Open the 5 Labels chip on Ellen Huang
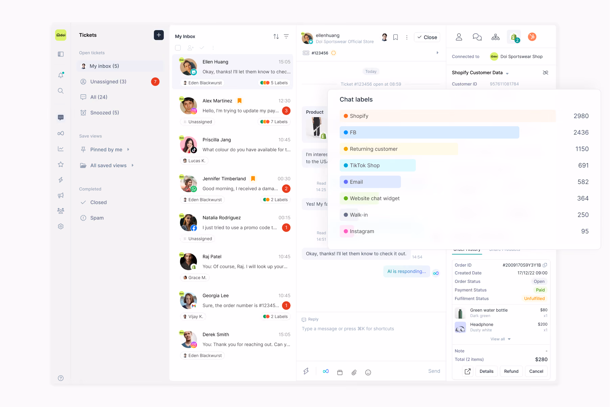 point(274,83)
